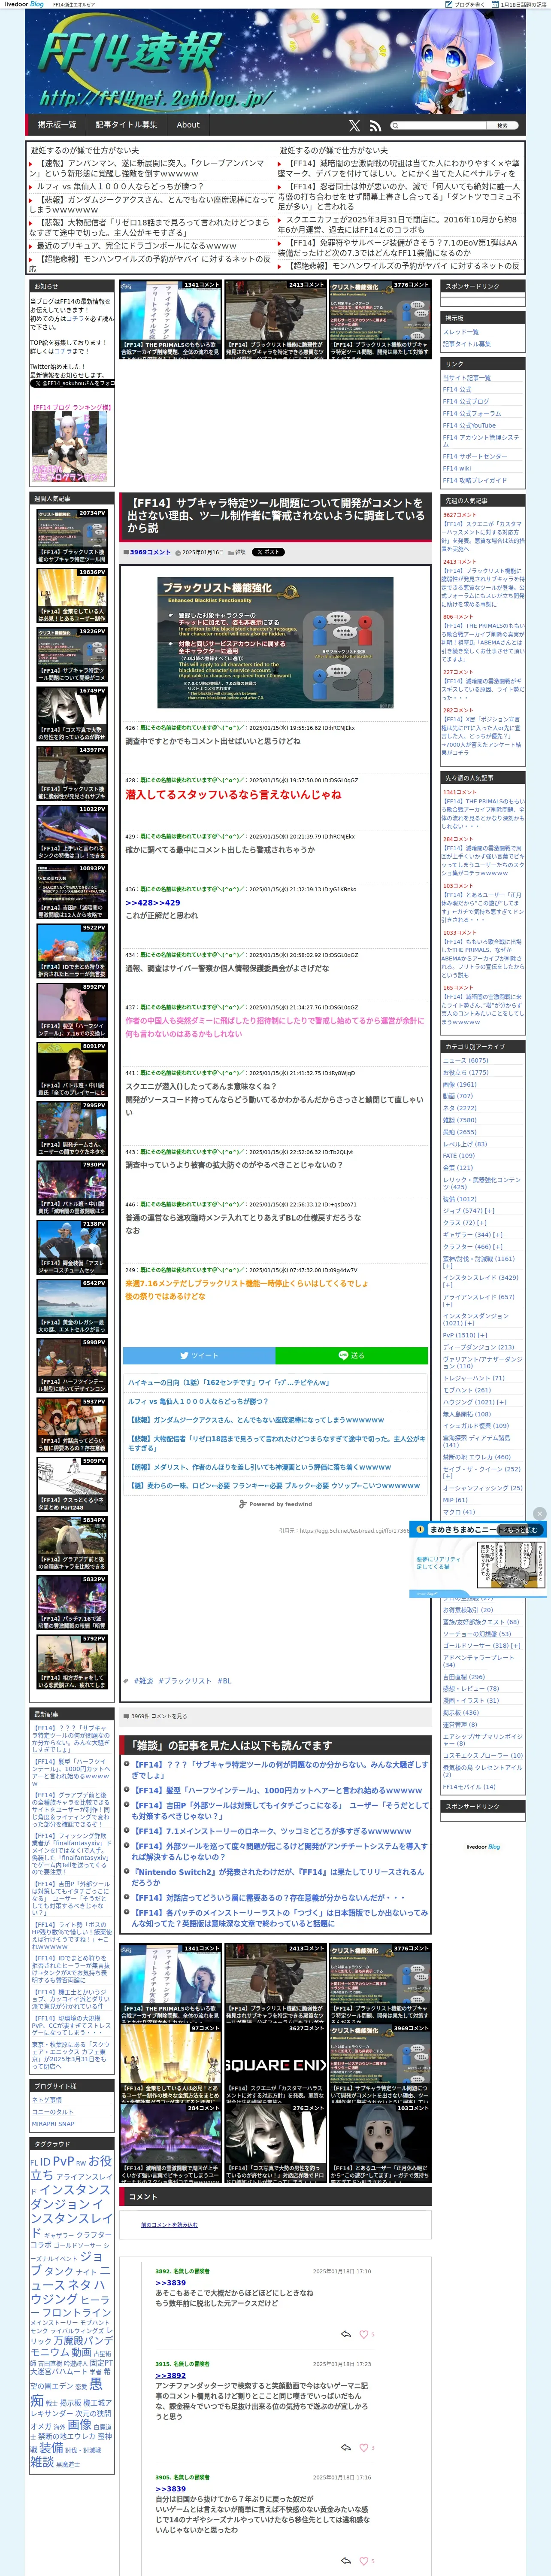Select the #ブラックリスト tag
This screenshot has height=2576, width=551.
coord(185,1681)
